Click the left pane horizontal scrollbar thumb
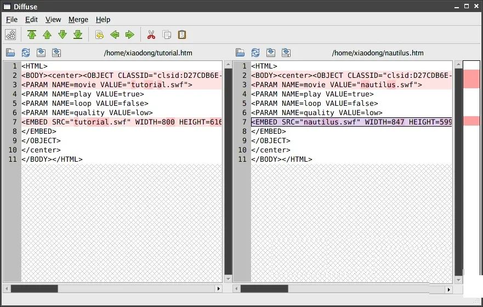 pyautogui.click(x=34, y=289)
